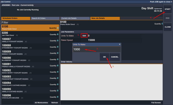This screenshot has height=105, width=173.
Task: Cancel the Units To Make dialog
Action: tap(115, 57)
